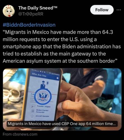This screenshot has width=124, height=140.
Task: Click the icon beside Traveler | Viajero
Action: [33, 106]
